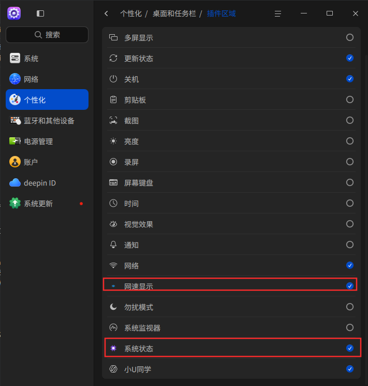Click the 通知 bell icon
Viewport: 368px width, 386px height.
(x=113, y=245)
